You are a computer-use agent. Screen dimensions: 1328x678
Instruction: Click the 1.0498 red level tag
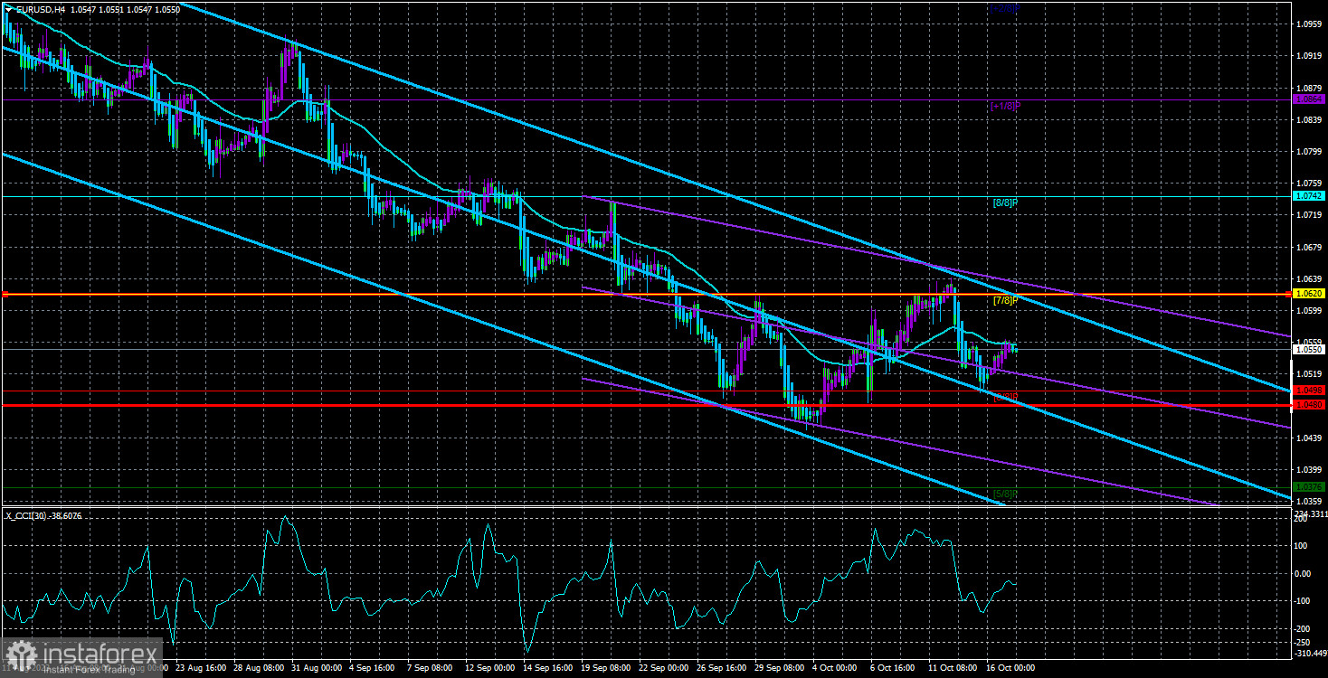coord(1309,390)
